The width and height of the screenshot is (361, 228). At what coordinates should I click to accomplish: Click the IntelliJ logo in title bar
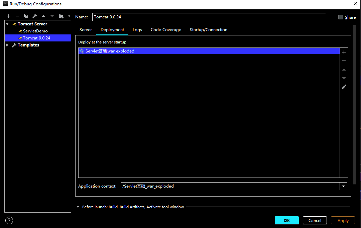(x=5, y=4)
